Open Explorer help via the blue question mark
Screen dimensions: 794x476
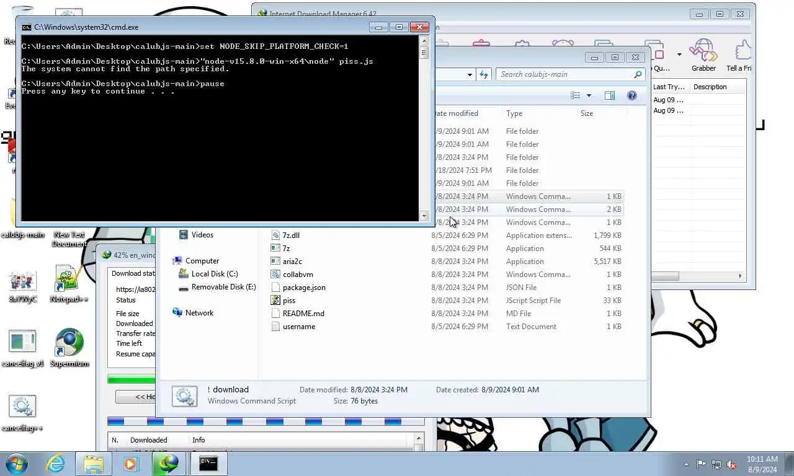pyautogui.click(x=631, y=95)
